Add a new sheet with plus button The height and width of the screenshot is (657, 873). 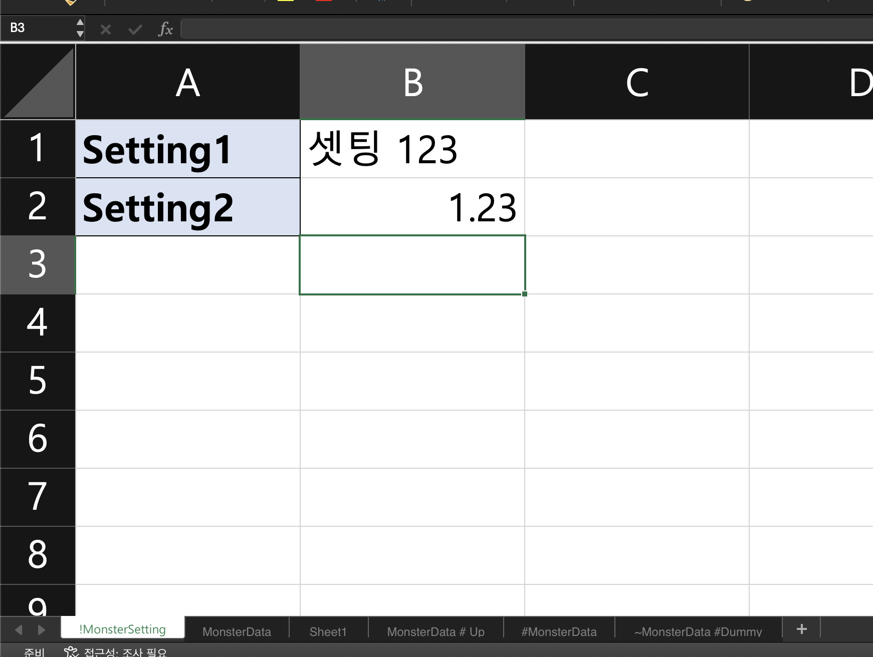801,629
